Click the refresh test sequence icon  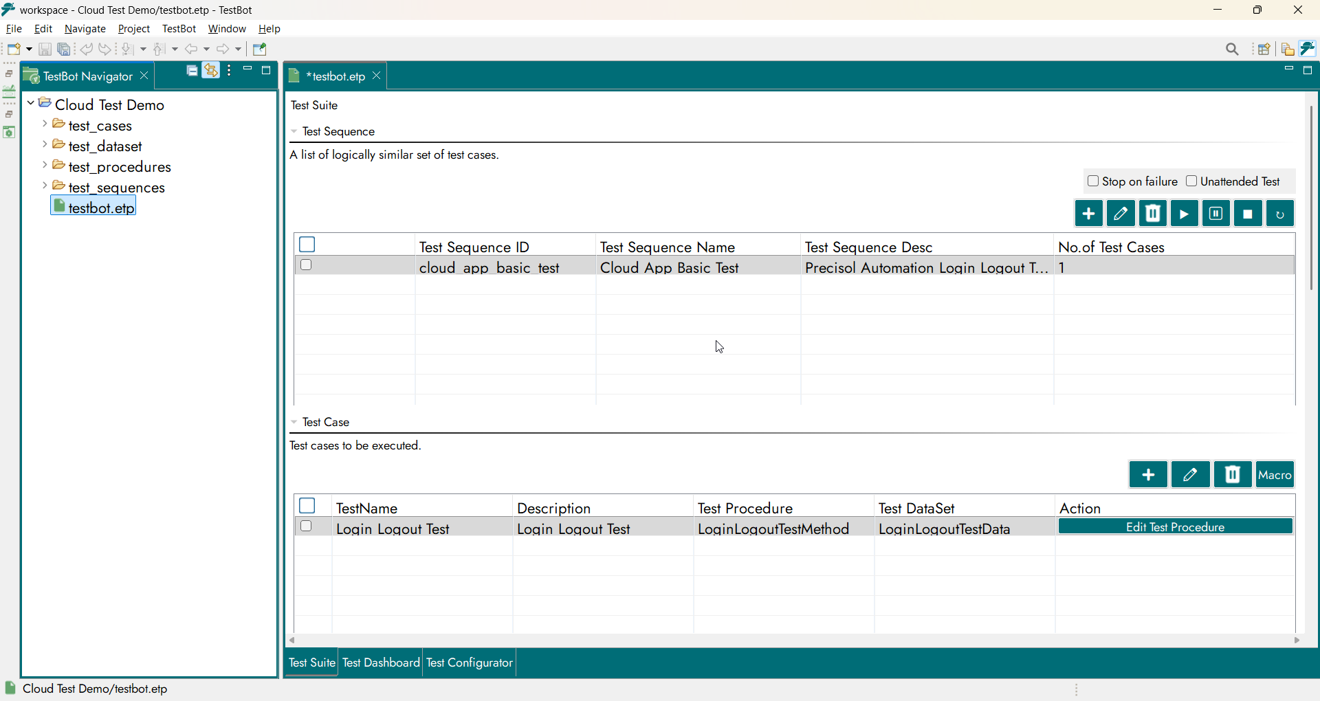(1279, 214)
